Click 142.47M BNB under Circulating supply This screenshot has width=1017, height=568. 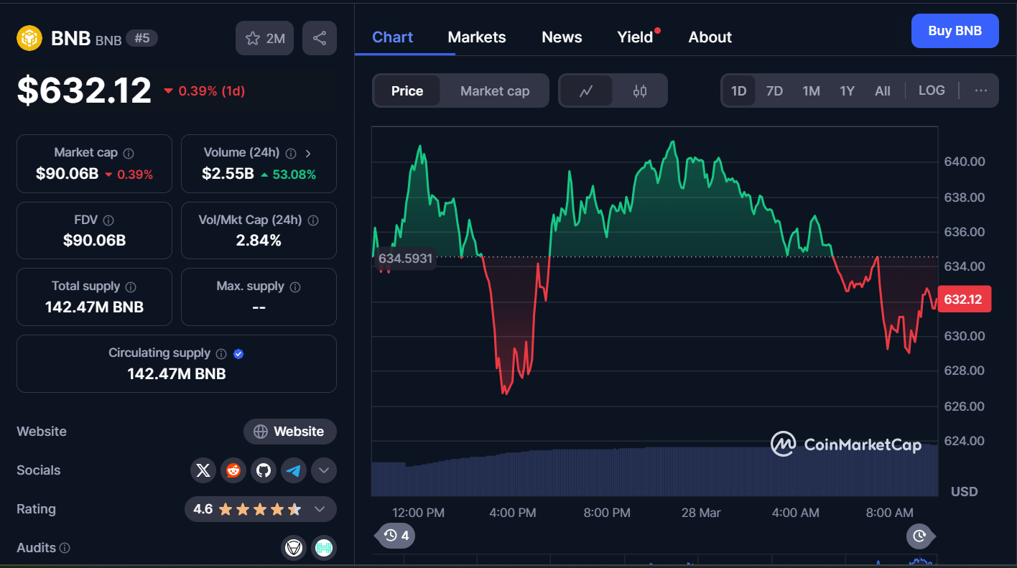177,373
